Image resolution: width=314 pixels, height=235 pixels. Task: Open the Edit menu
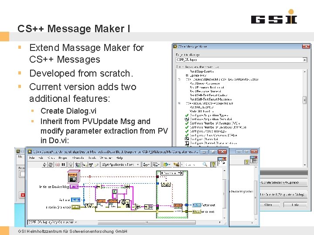pos(41,158)
